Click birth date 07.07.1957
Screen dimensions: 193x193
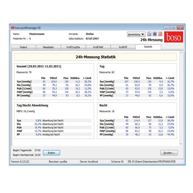[x=92, y=39]
